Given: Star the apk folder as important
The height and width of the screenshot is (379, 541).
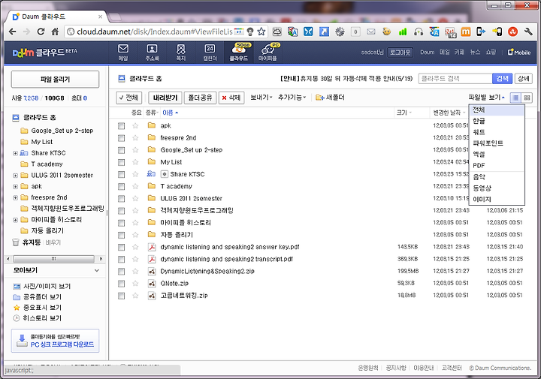Looking at the screenshot, I should tap(135, 126).
